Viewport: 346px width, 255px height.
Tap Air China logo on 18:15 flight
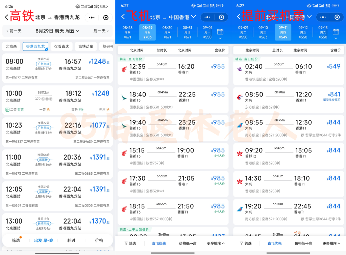click(124, 209)
